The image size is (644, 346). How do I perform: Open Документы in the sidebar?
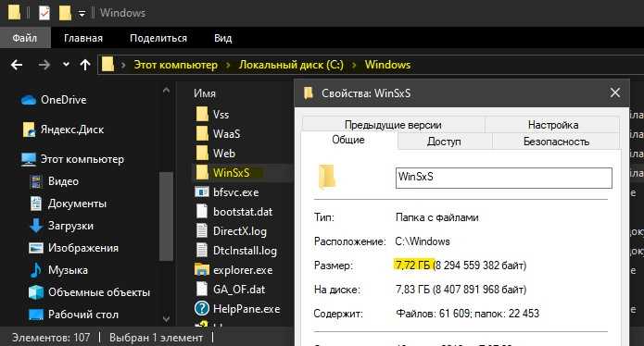[77, 204]
